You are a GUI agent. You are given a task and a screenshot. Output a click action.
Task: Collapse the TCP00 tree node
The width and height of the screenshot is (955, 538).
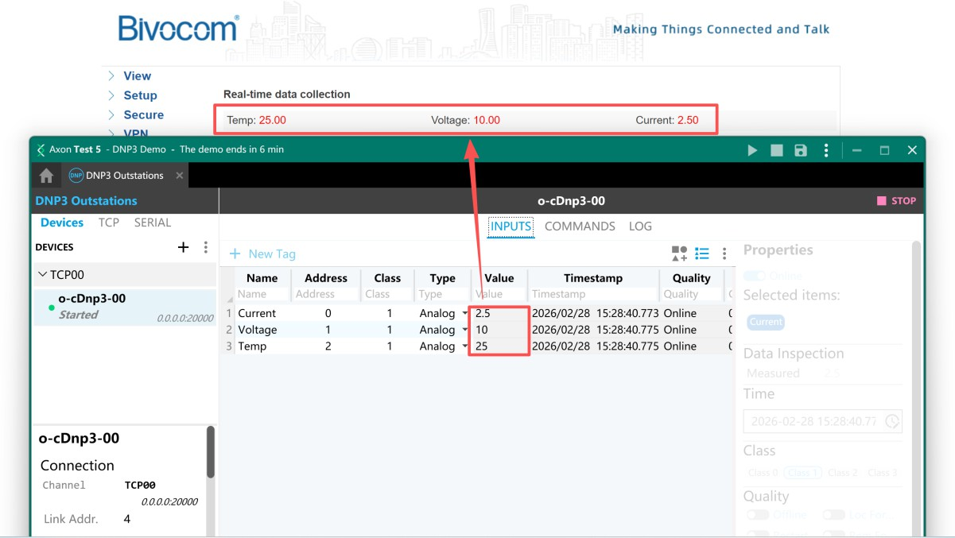pyautogui.click(x=42, y=275)
